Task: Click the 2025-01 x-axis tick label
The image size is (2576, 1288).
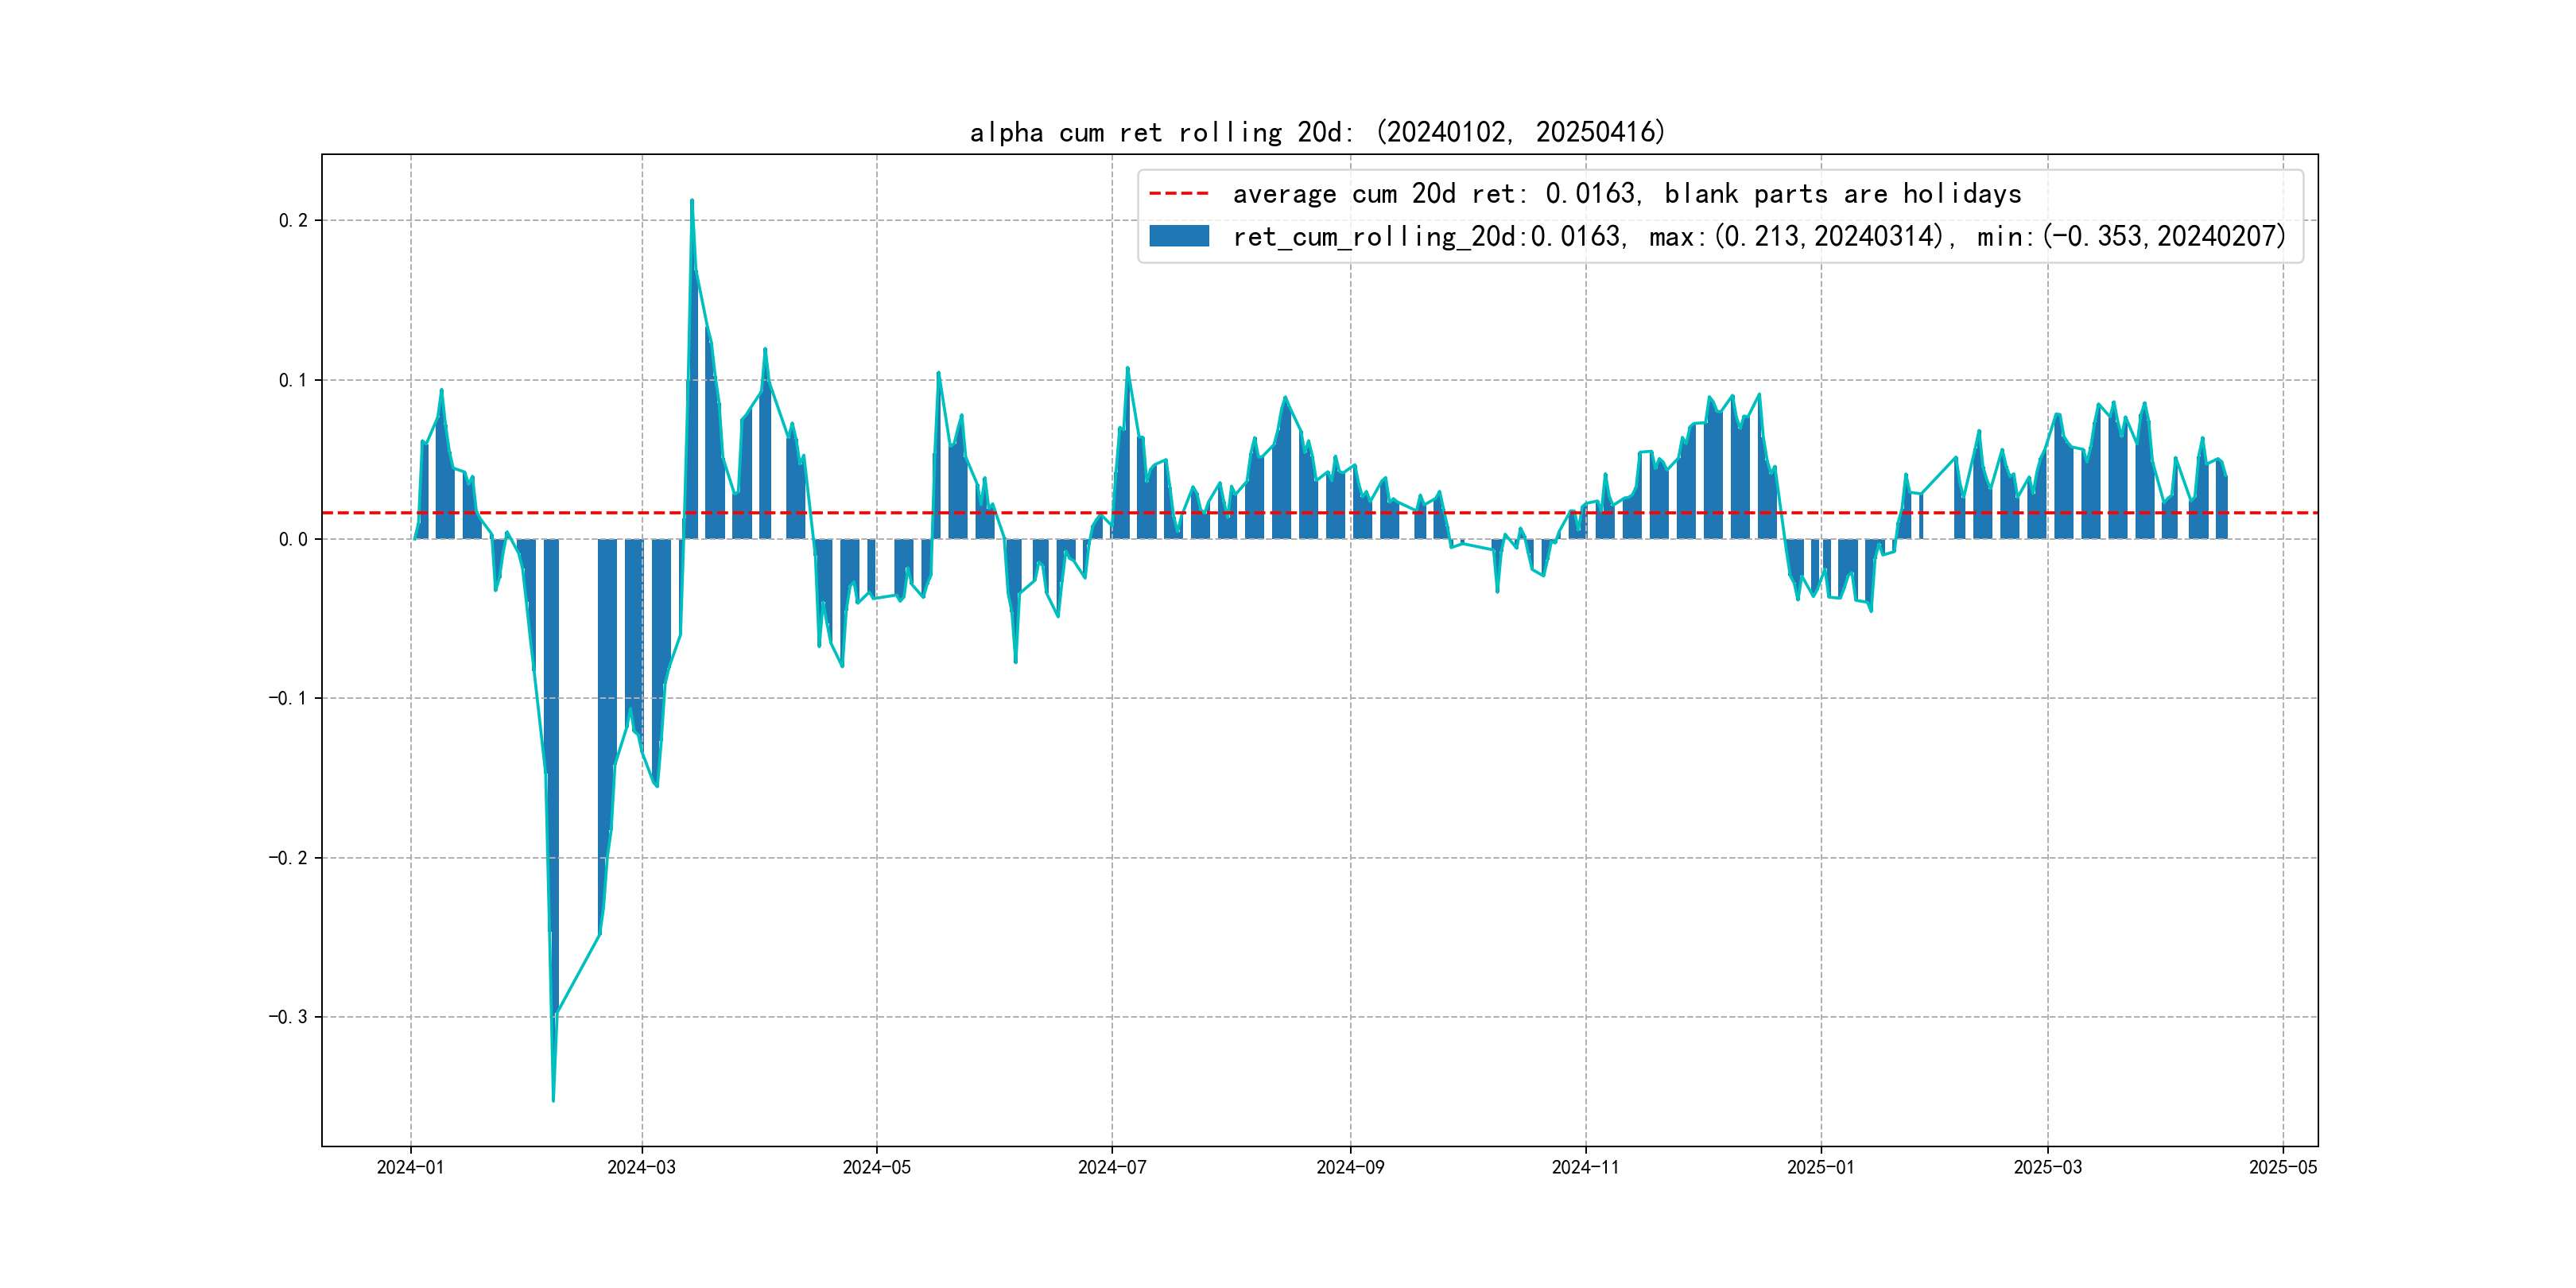Action: click(x=1820, y=1167)
